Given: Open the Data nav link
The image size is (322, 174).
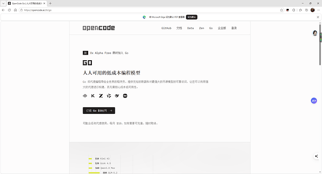Looking at the screenshot, I should tap(190, 28).
